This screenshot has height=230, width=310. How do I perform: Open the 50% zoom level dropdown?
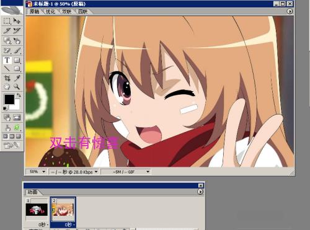[43, 172]
